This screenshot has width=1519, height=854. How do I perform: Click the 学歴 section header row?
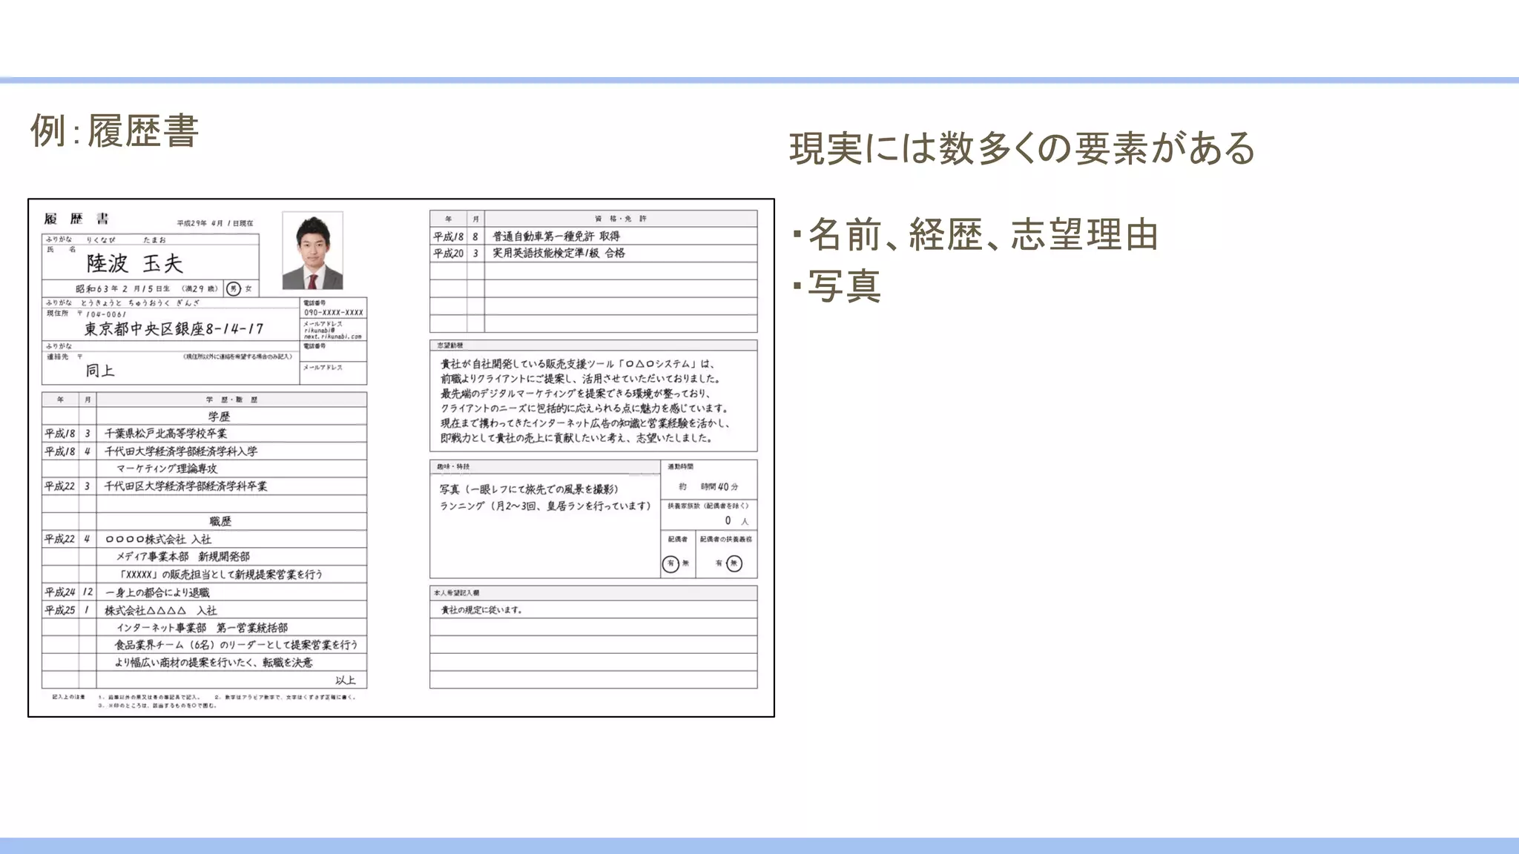point(220,417)
